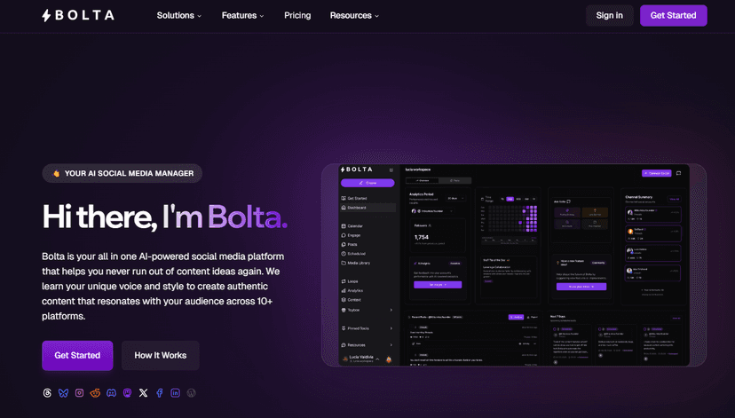Open the Pricing page
The width and height of the screenshot is (735, 418).
(297, 15)
